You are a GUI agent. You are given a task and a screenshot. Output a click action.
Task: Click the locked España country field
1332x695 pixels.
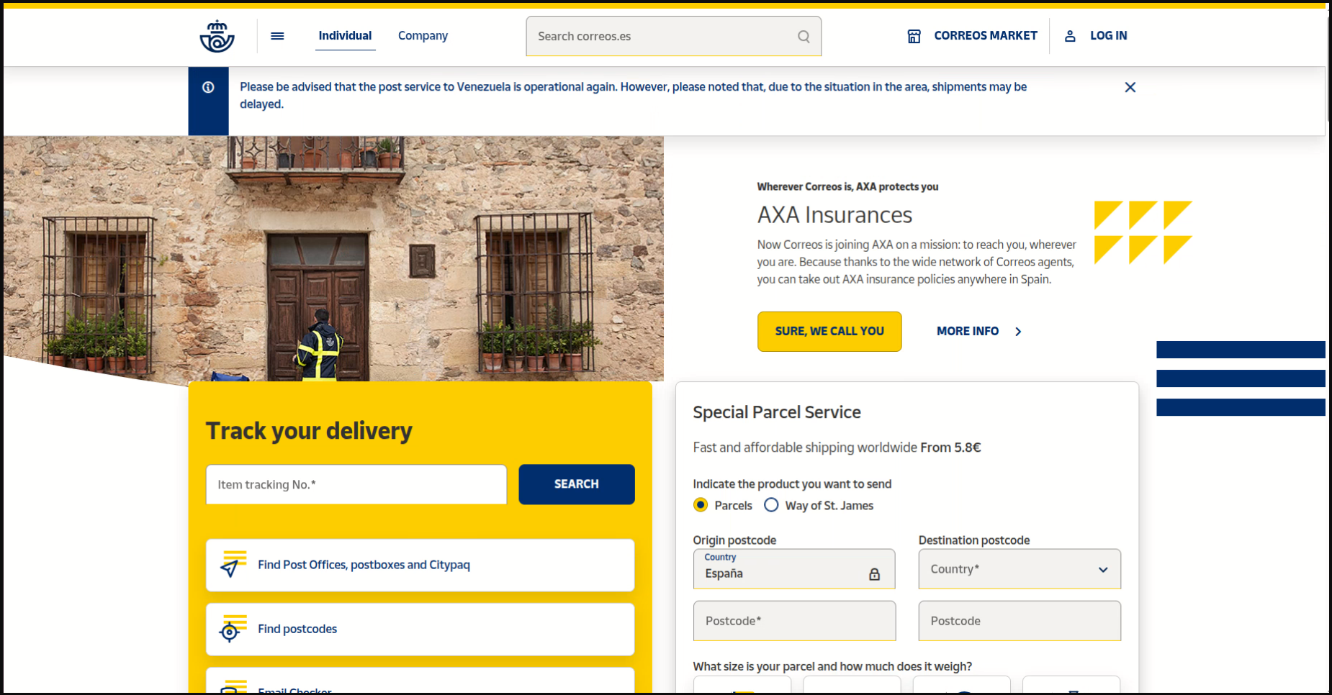(794, 569)
